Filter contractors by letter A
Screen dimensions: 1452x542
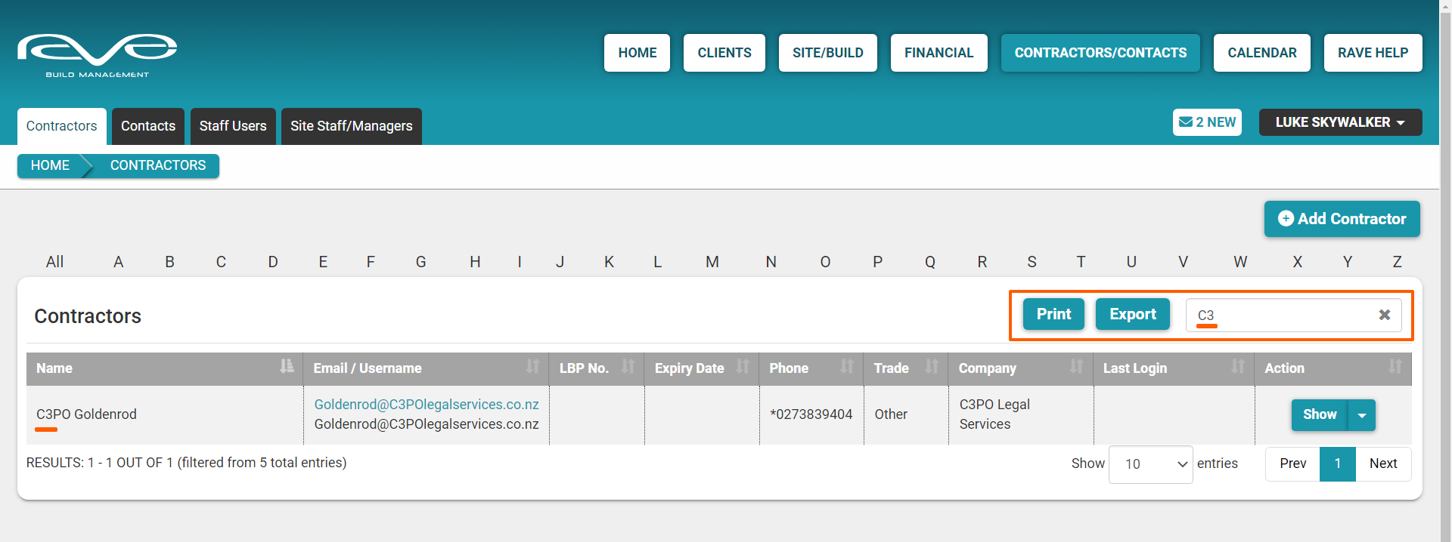pyautogui.click(x=118, y=262)
